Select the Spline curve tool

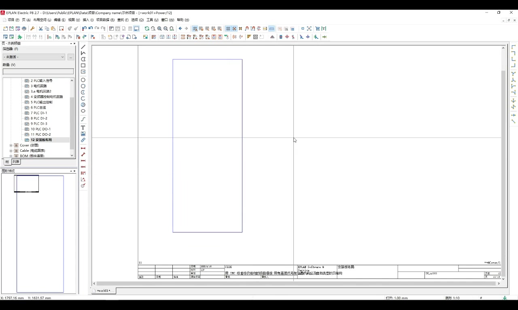pyautogui.click(x=83, y=119)
